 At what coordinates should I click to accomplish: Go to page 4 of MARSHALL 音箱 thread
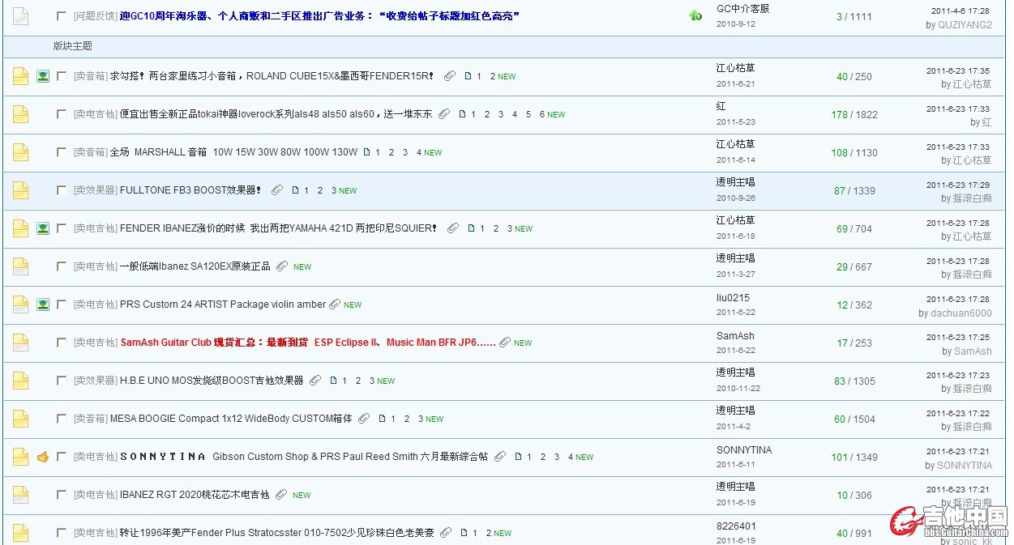click(419, 152)
